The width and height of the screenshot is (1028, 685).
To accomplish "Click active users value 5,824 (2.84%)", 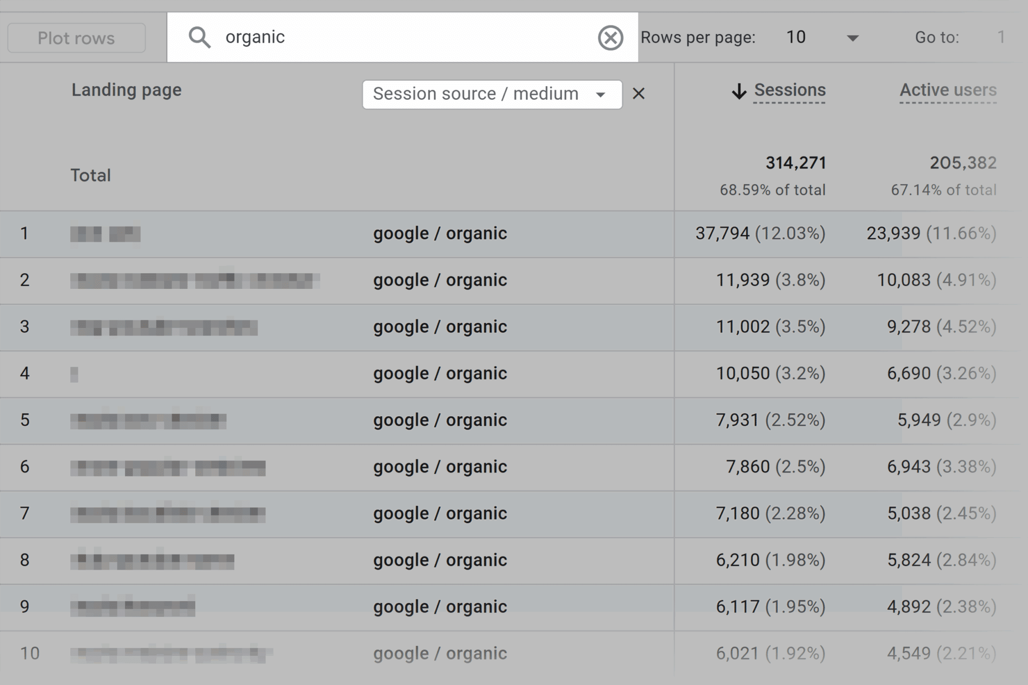I will 942,560.
